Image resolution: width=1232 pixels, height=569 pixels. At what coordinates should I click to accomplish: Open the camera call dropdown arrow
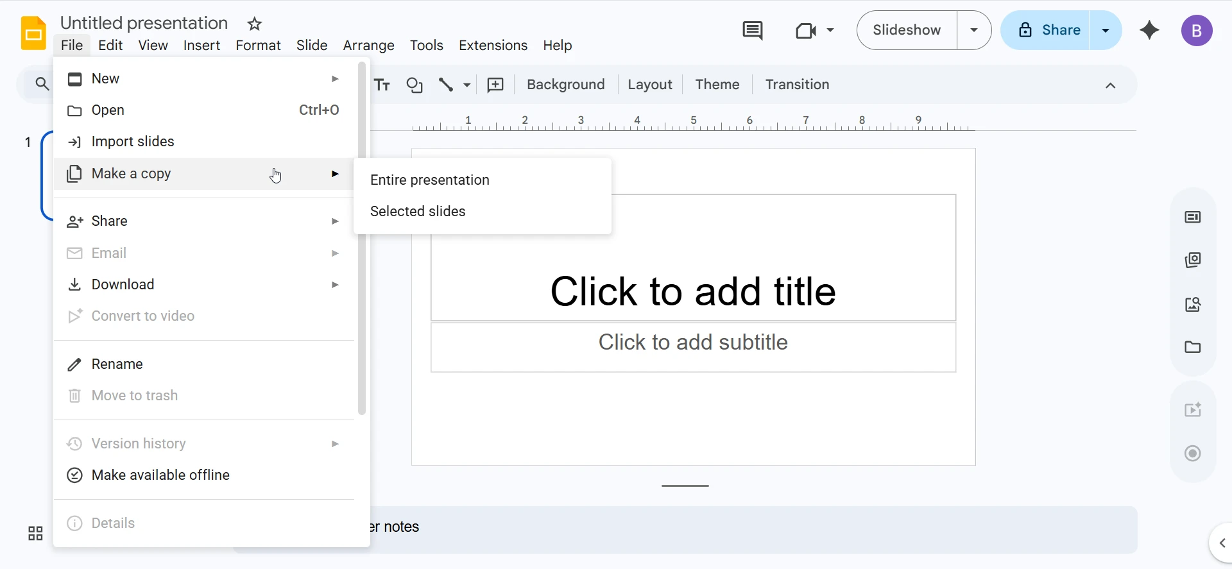[x=830, y=30]
